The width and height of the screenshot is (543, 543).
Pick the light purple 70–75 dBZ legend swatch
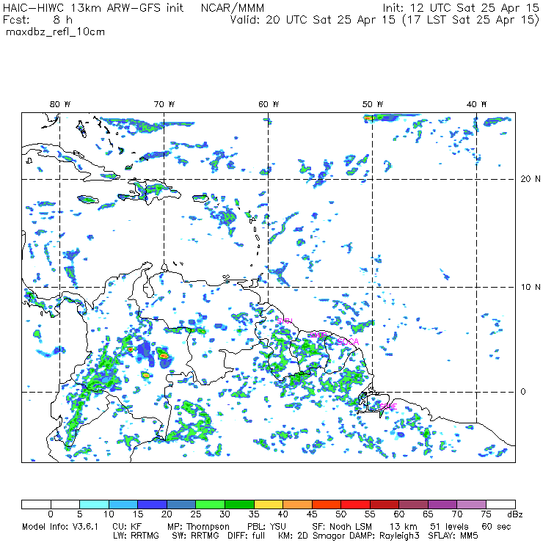(x=472, y=504)
